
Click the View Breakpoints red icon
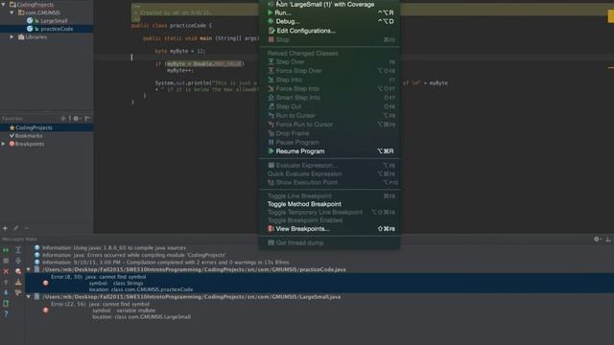point(271,229)
